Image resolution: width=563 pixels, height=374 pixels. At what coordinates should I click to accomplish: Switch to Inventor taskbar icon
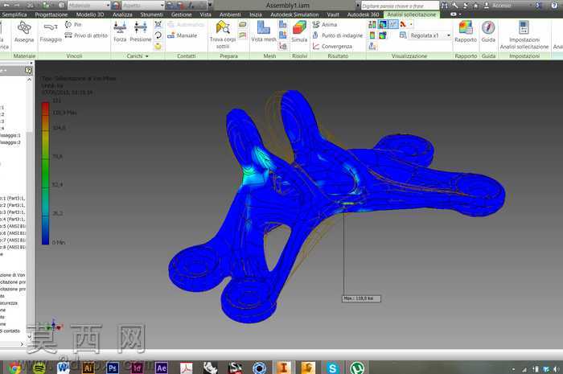[283, 368]
